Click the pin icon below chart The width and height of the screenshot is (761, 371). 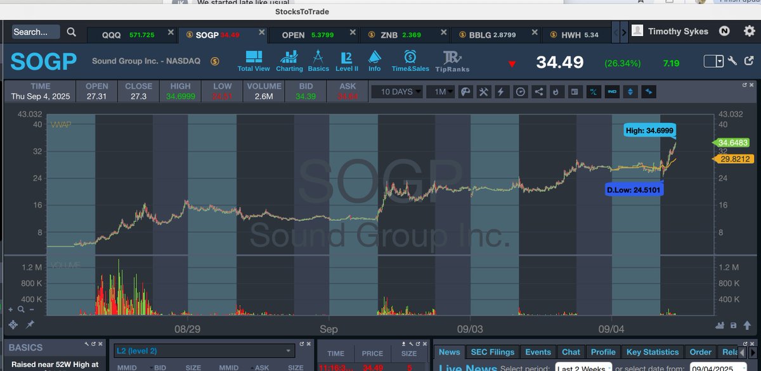30,325
